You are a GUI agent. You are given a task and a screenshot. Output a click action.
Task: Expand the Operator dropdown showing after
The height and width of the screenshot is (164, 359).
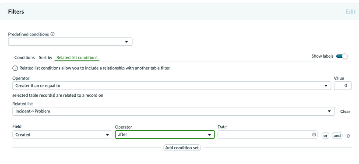coord(165,135)
